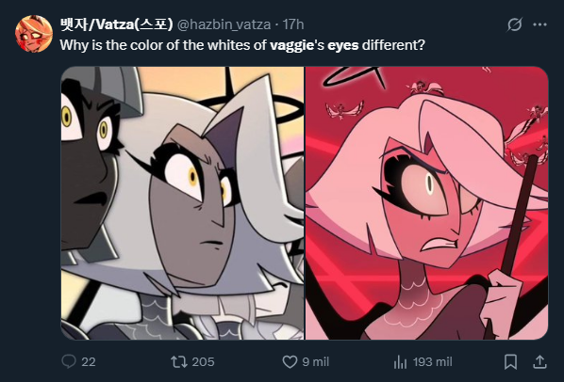This screenshot has width=564, height=382.
Task: Click the 9 mil likes count
Action: [315, 361]
